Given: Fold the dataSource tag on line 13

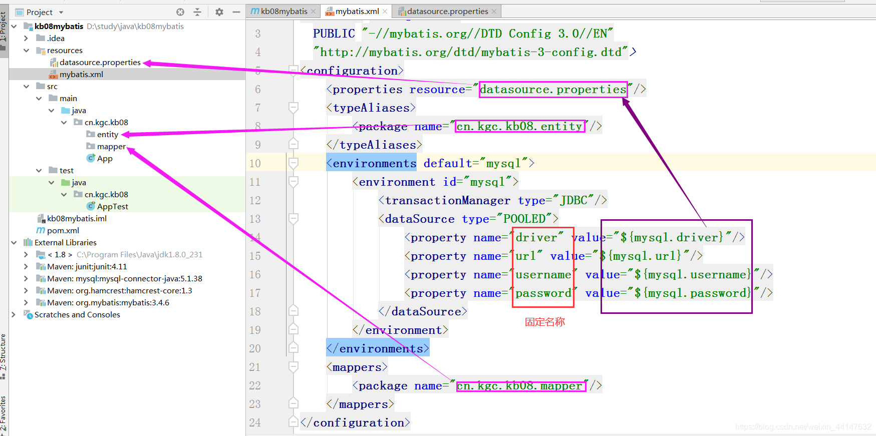Looking at the screenshot, I should pos(294,218).
